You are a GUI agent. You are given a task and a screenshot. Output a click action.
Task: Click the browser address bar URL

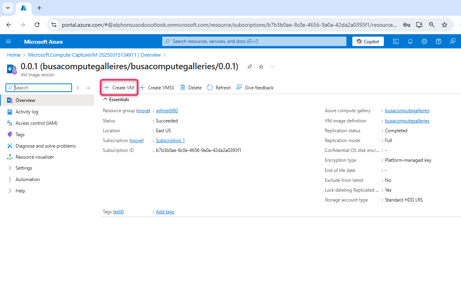[229, 25]
